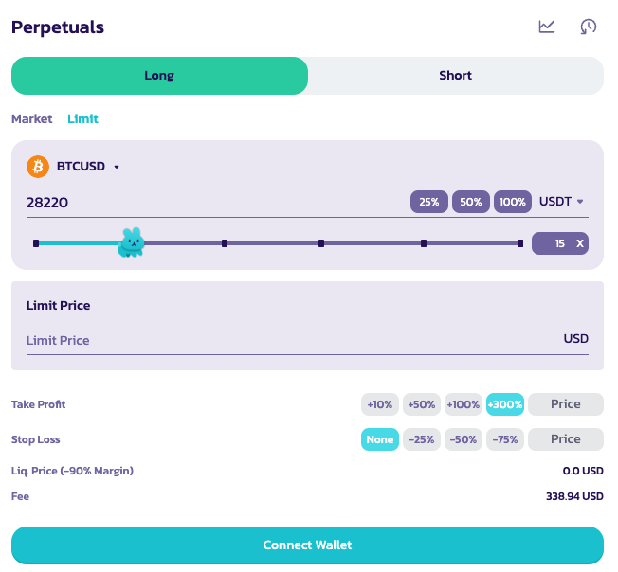Click the 15 X leverage value box
The width and height of the screenshot is (618, 572).
point(560,243)
